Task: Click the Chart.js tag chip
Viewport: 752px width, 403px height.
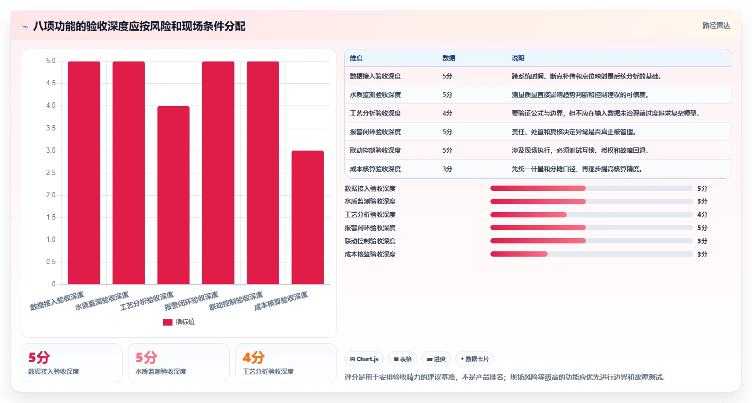Action: (x=364, y=359)
